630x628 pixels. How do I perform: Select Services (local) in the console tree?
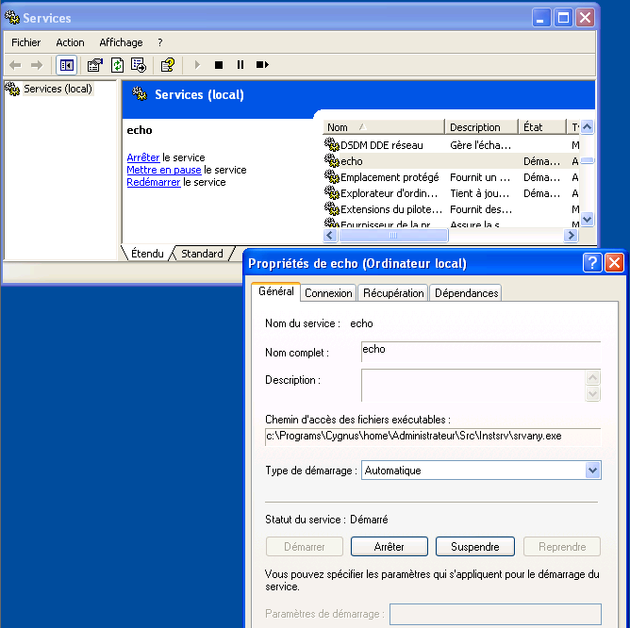coord(57,89)
